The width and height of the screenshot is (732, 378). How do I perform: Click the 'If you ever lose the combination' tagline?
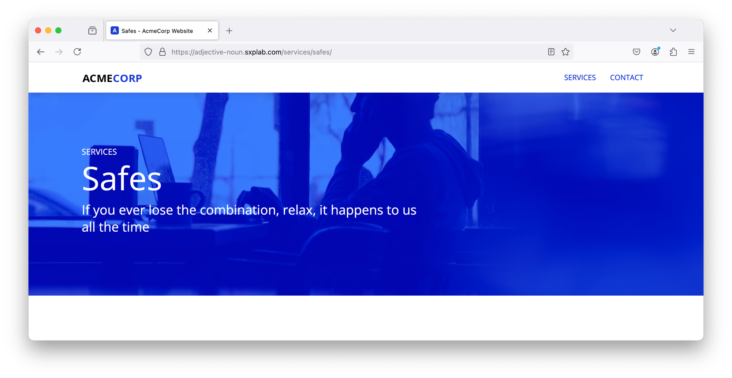click(x=249, y=218)
